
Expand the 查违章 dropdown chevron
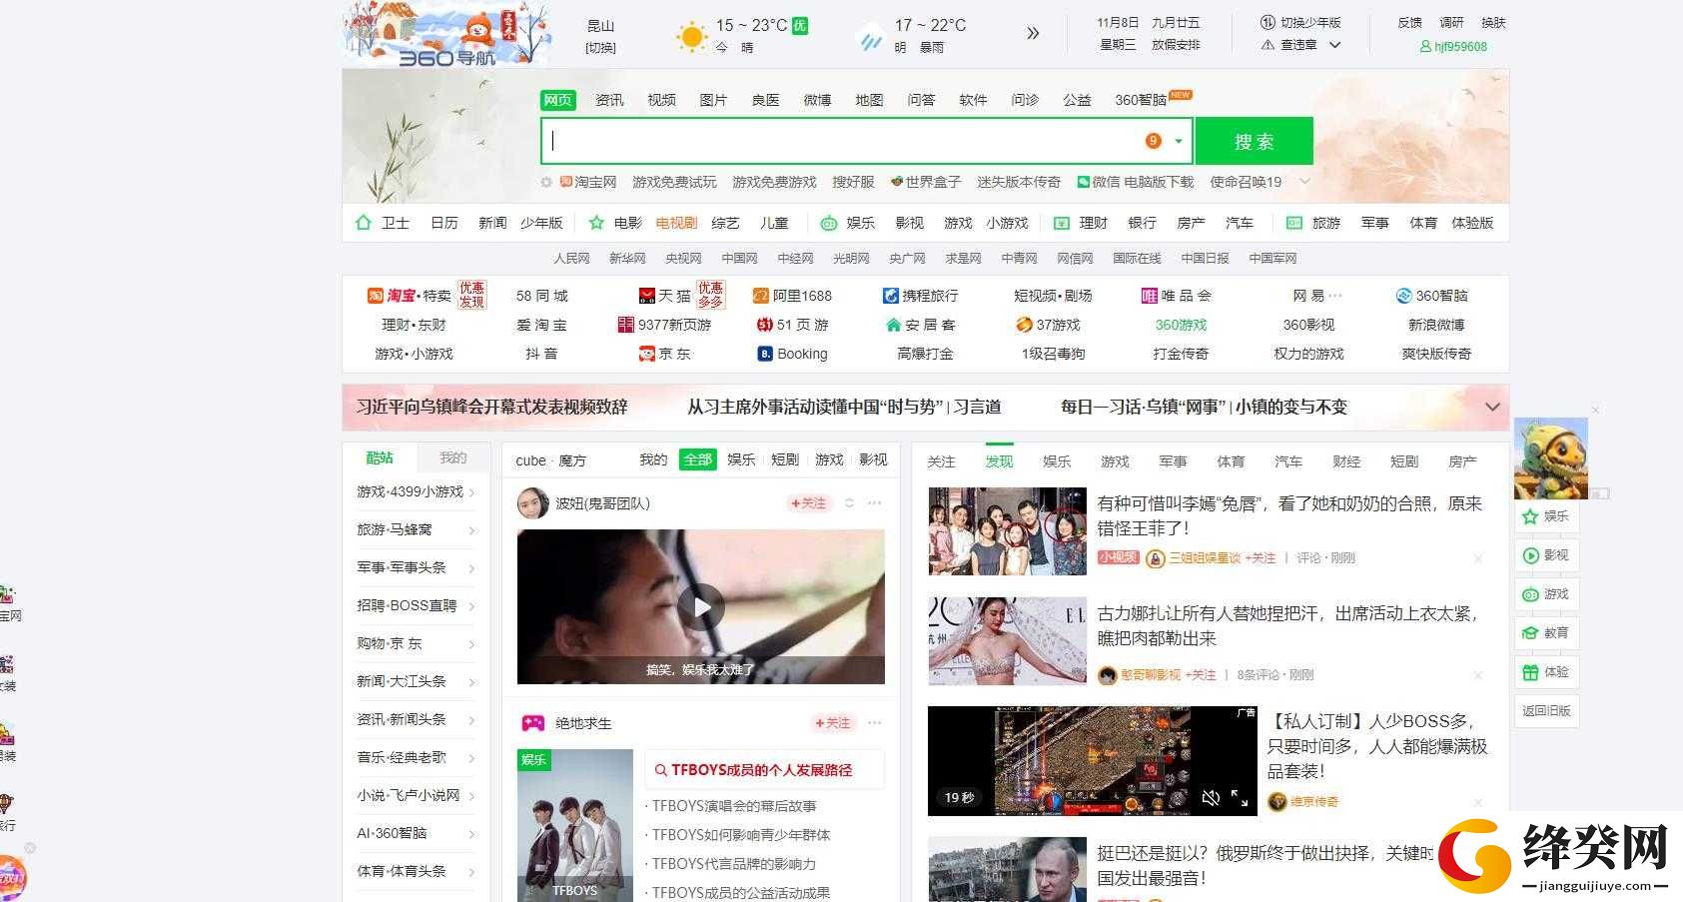click(x=1334, y=45)
